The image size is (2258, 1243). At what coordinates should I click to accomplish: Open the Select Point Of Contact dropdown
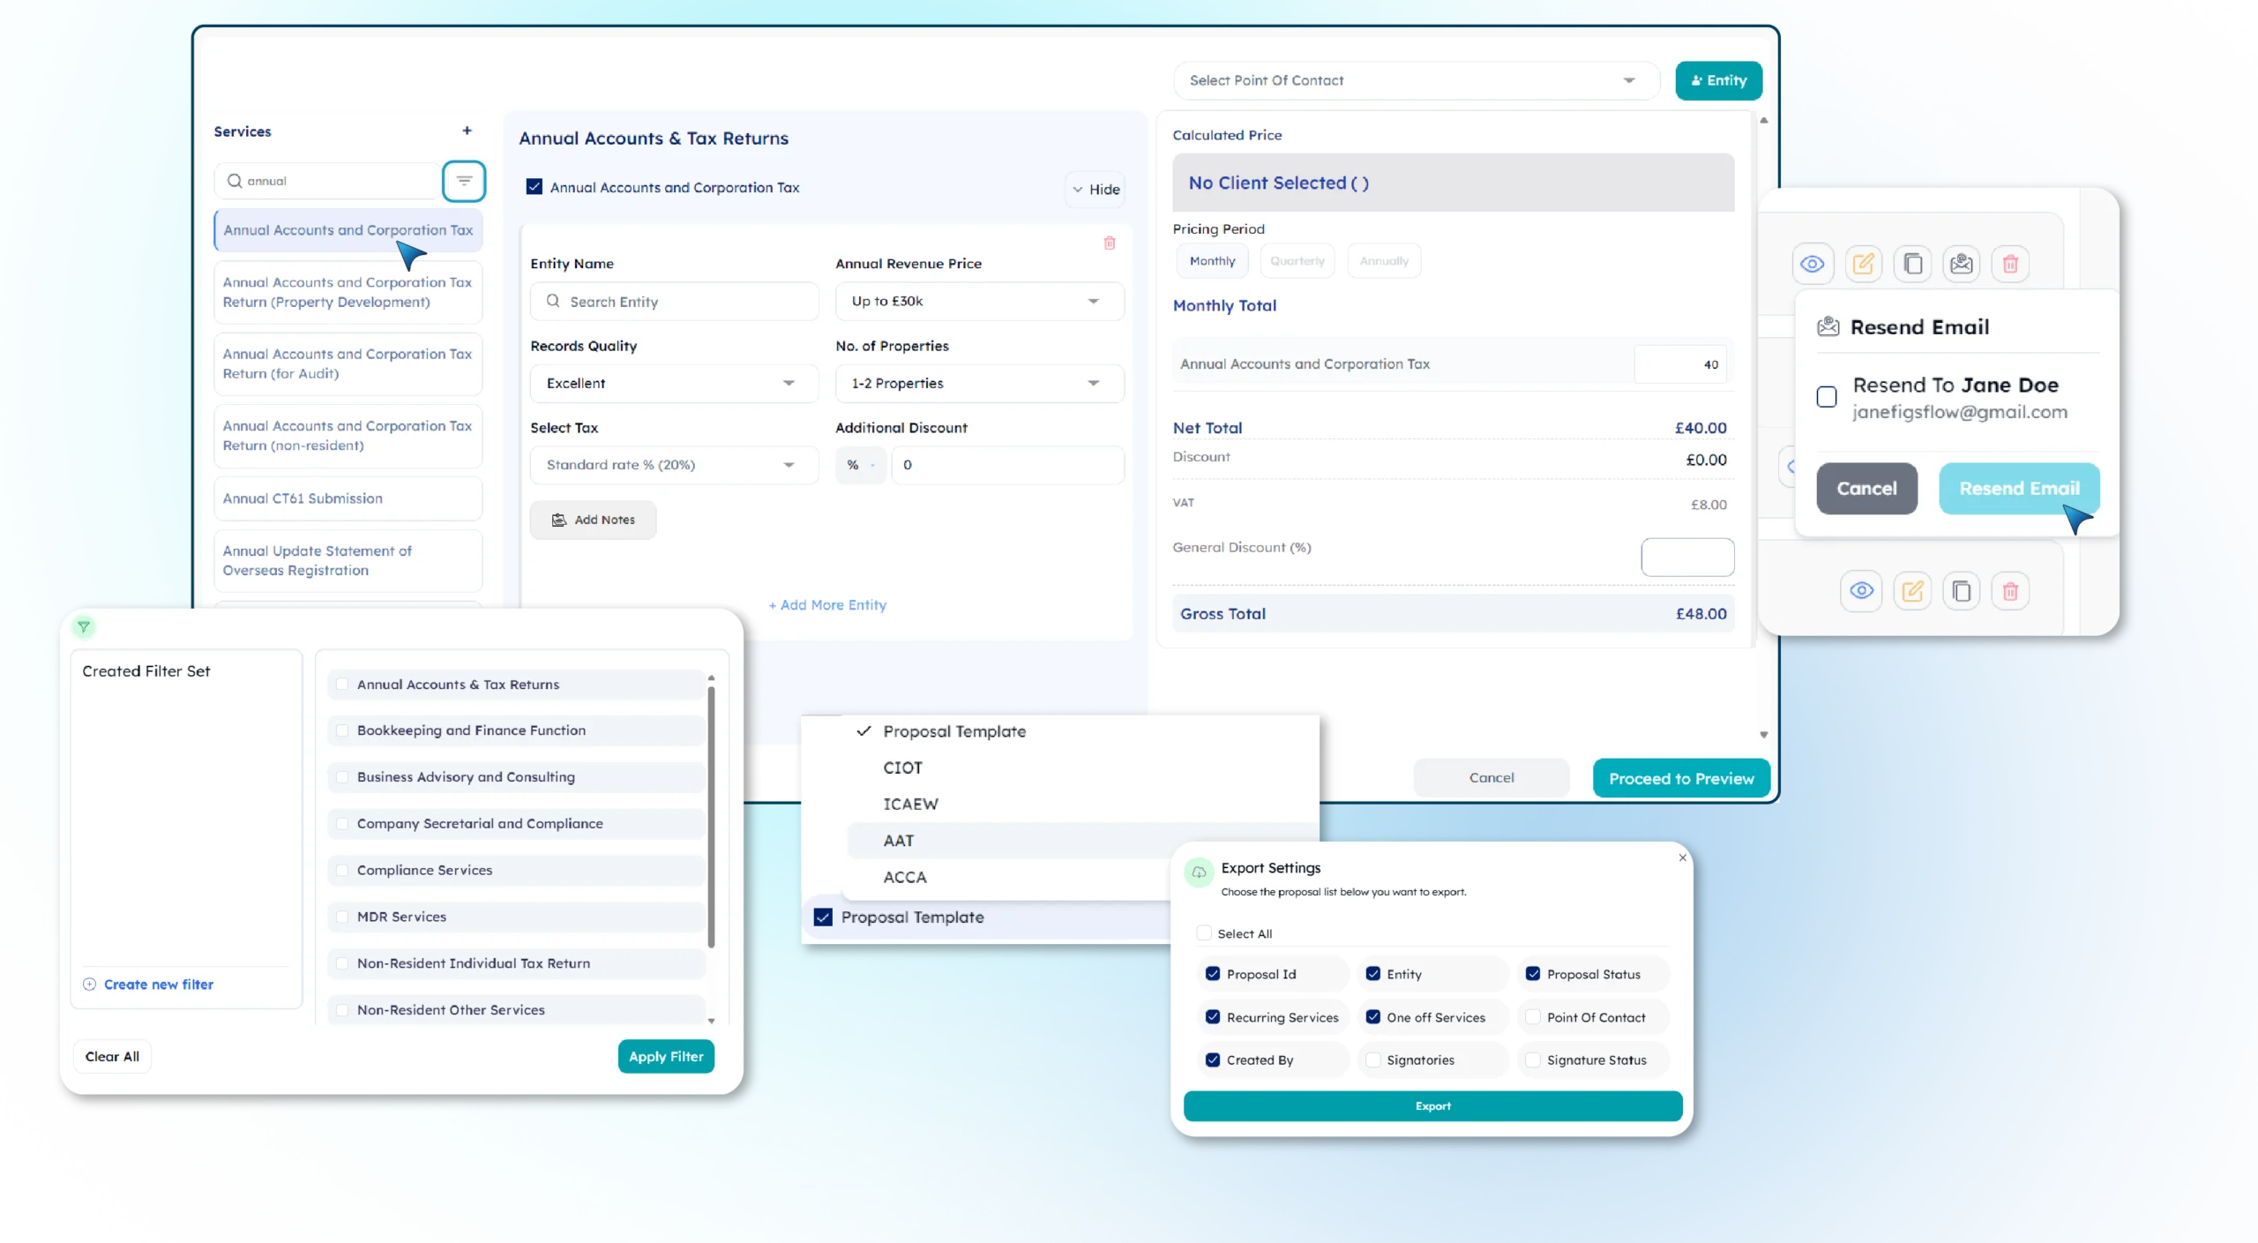pyautogui.click(x=1416, y=80)
